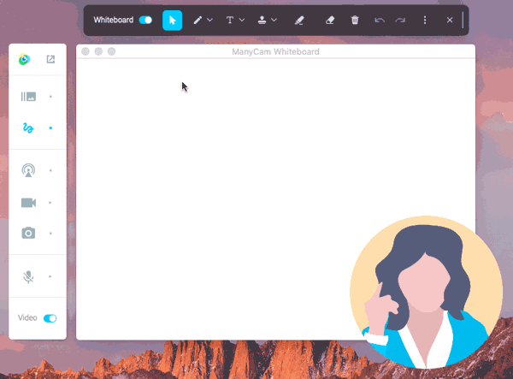Image resolution: width=513 pixels, height=379 pixels.
Task: Select the pencil drawing tool
Action: click(x=198, y=21)
